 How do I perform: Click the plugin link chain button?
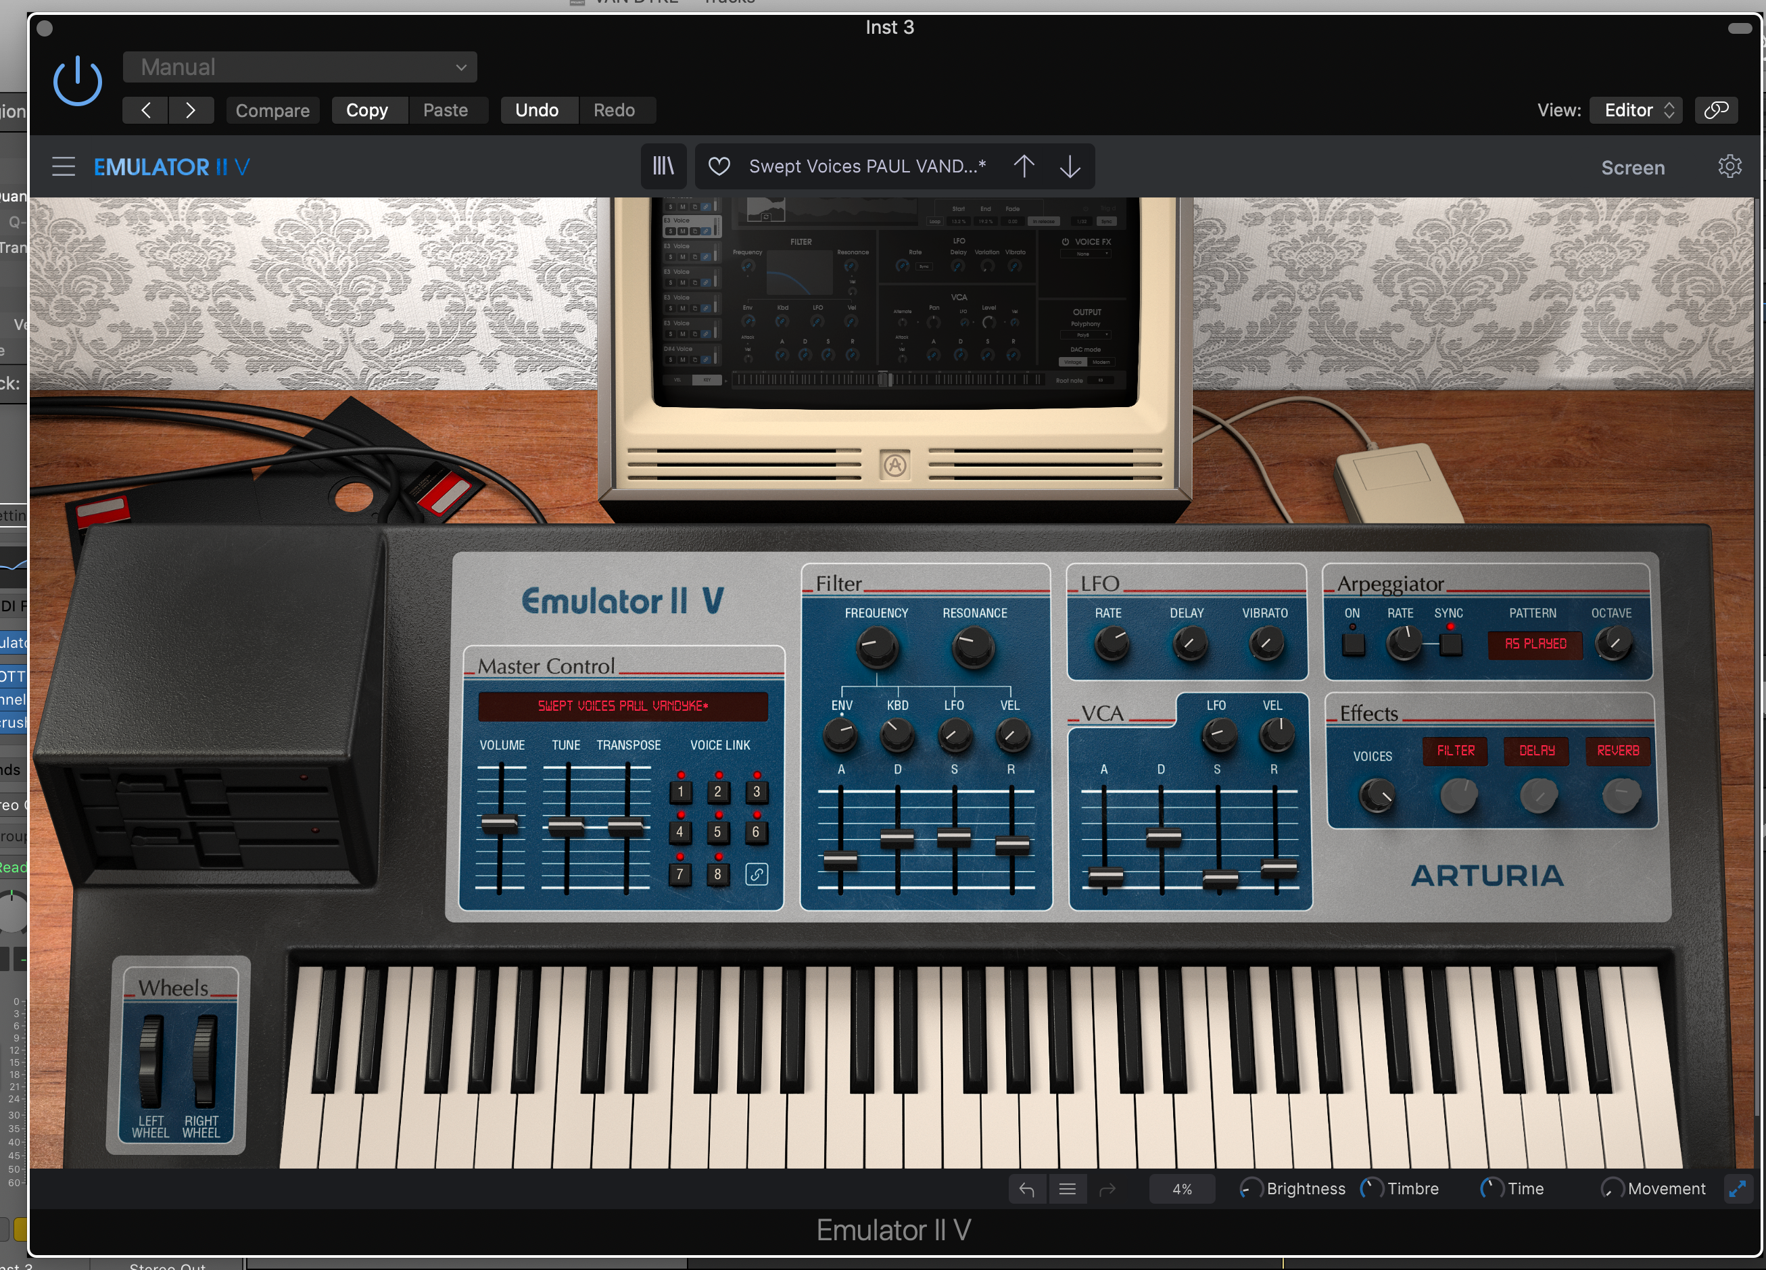point(1716,110)
